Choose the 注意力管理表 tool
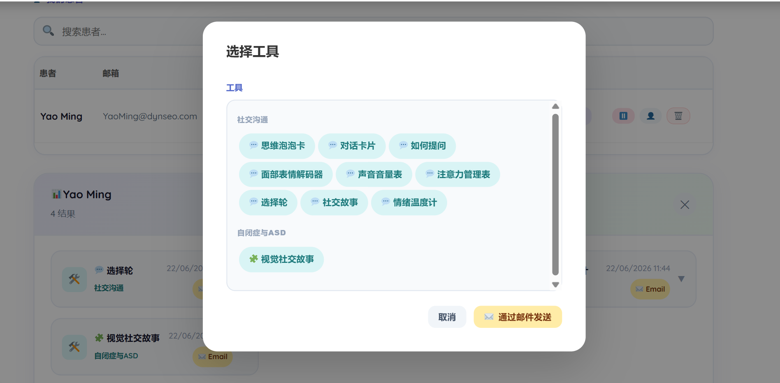This screenshot has height=383, width=780. pyautogui.click(x=457, y=174)
